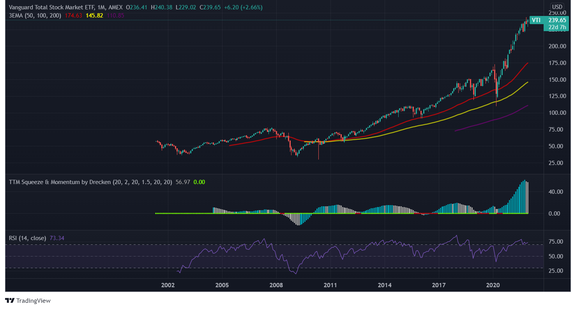Click the 200.00 price axis label
The image size is (574, 309).
tap(557, 46)
